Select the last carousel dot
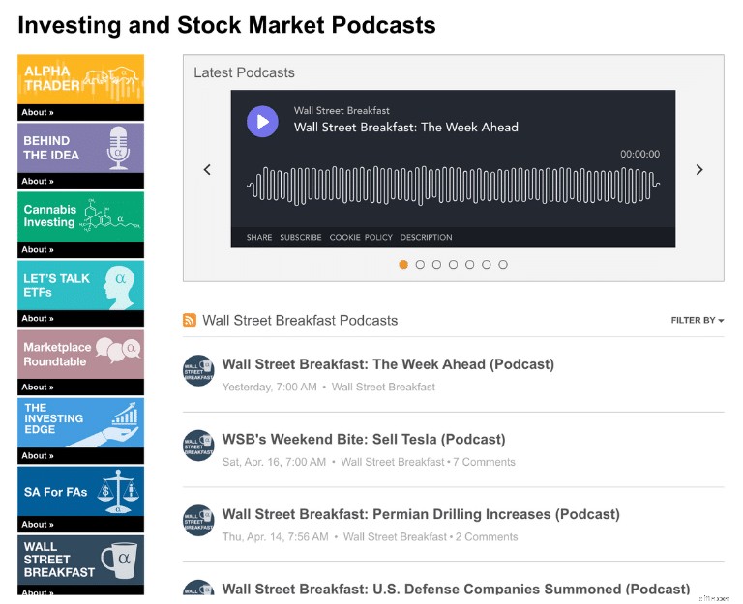743x604 pixels. (x=503, y=265)
